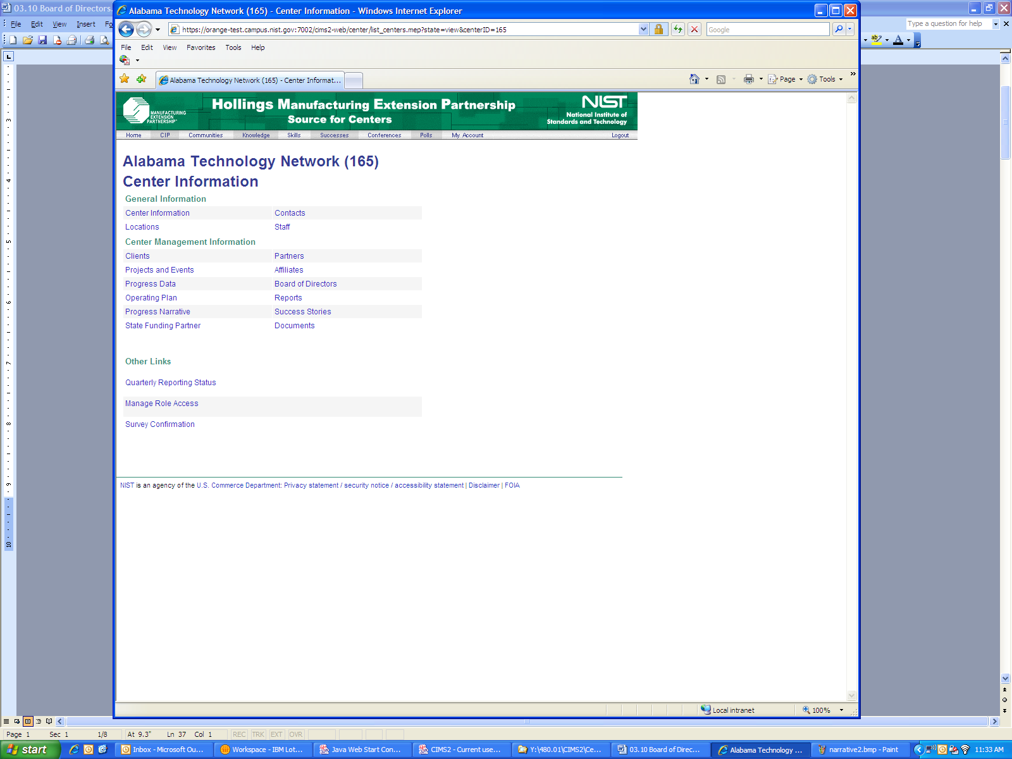Image resolution: width=1012 pixels, height=759 pixels.
Task: Open the Progress Narrative link
Action: (157, 312)
